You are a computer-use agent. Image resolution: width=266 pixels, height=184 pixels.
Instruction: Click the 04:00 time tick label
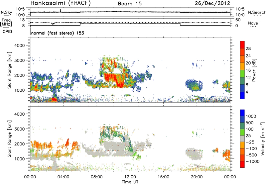pos(63,177)
